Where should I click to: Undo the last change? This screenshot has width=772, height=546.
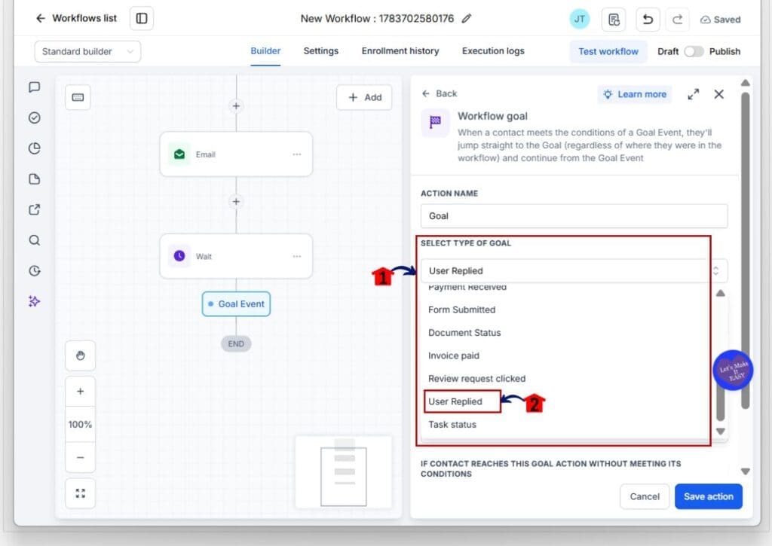[648, 19]
